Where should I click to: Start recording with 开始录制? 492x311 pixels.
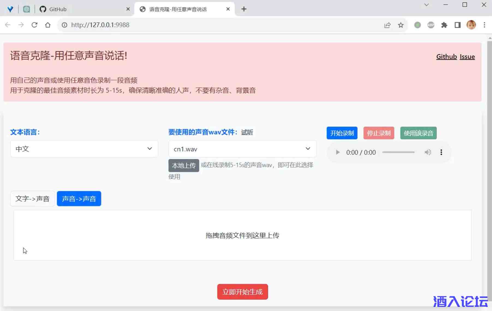click(342, 133)
